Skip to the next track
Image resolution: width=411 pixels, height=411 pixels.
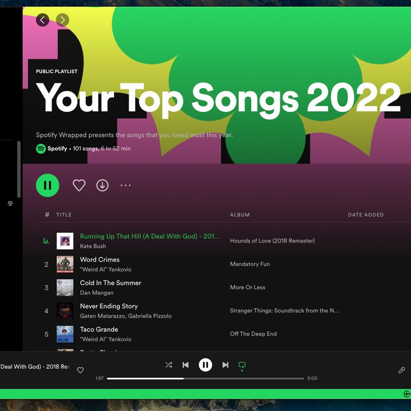(225, 365)
